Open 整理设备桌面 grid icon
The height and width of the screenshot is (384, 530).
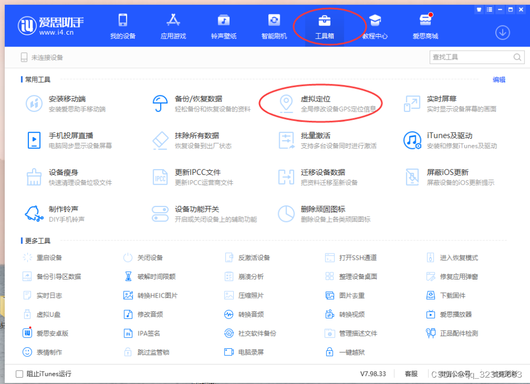pyautogui.click(x=329, y=277)
